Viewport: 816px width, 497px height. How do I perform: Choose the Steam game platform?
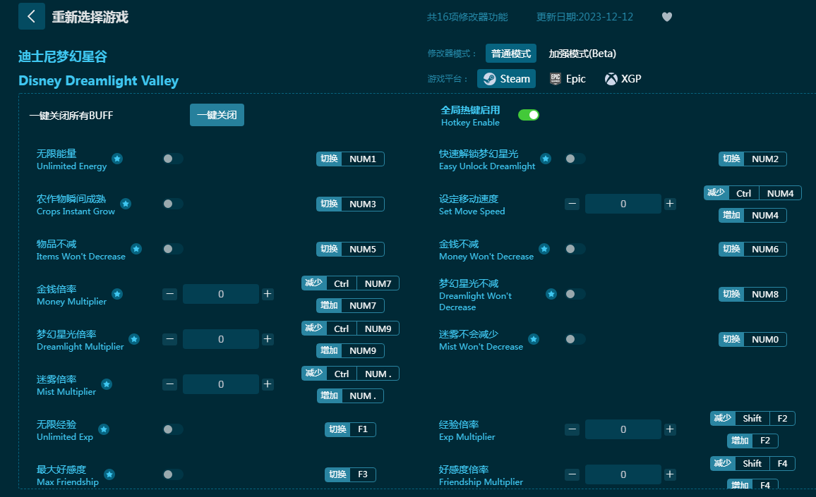[x=506, y=78]
